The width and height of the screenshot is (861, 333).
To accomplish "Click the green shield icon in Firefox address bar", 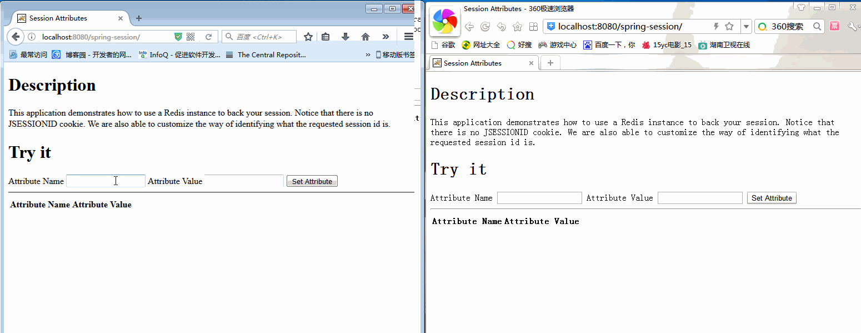I will click(178, 37).
